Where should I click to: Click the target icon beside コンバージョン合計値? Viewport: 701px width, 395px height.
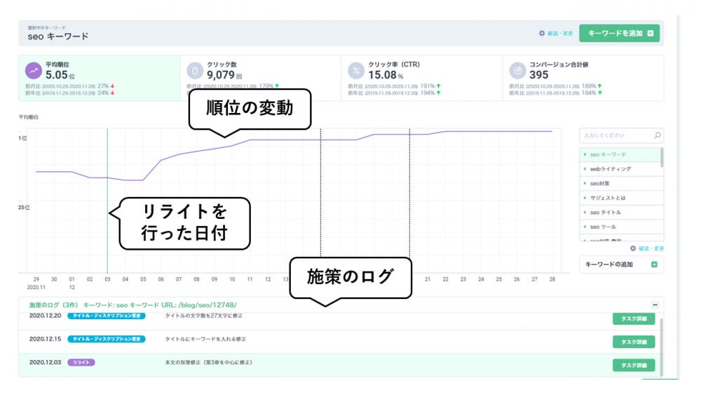click(518, 71)
